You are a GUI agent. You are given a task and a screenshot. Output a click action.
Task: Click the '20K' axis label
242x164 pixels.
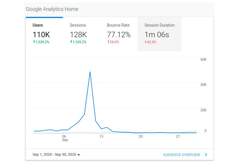203,110
